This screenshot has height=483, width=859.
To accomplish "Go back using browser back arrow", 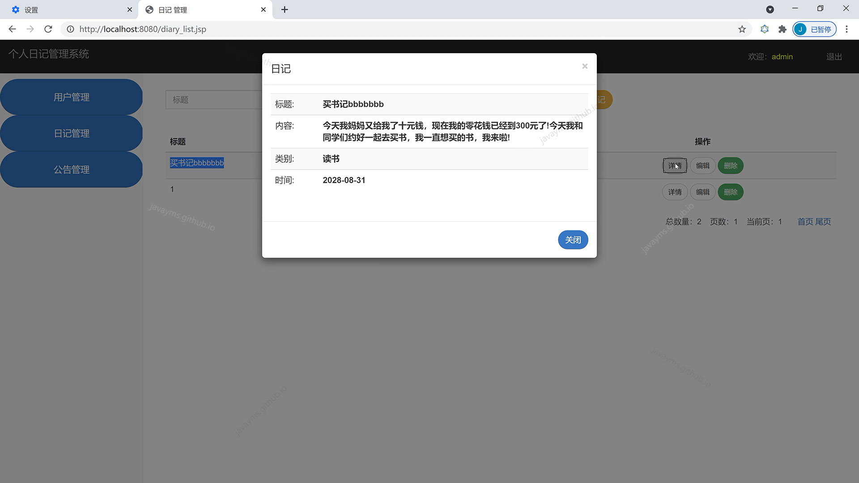I will pos(12,29).
